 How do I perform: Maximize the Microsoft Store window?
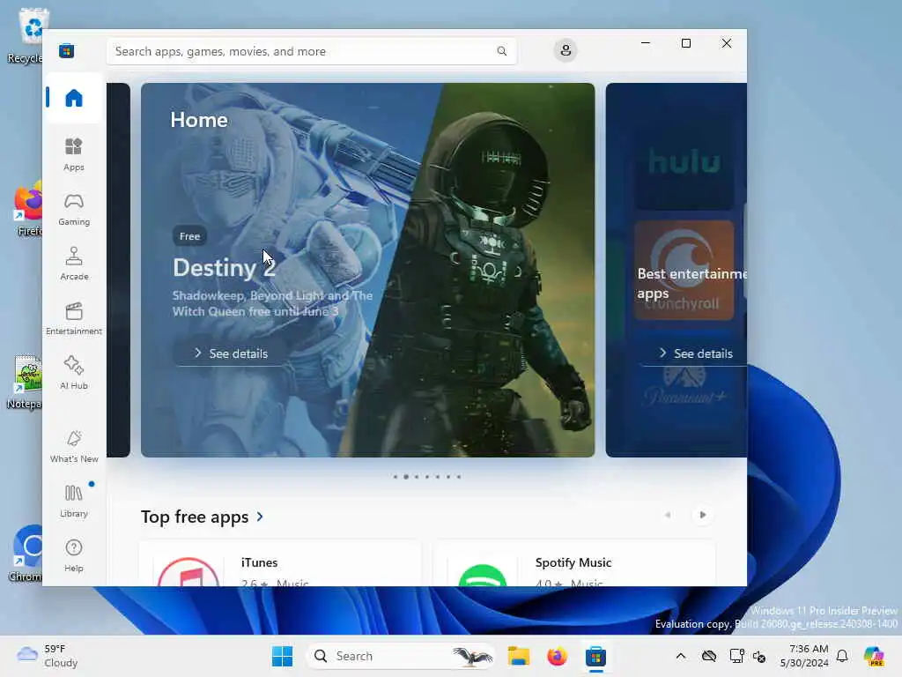pyautogui.click(x=685, y=43)
